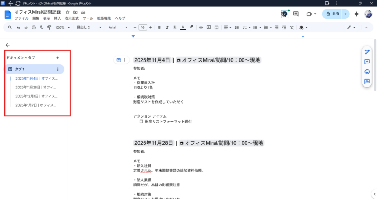Select the paint format tool
The height and width of the screenshot is (199, 377).
pyautogui.click(x=49, y=27)
